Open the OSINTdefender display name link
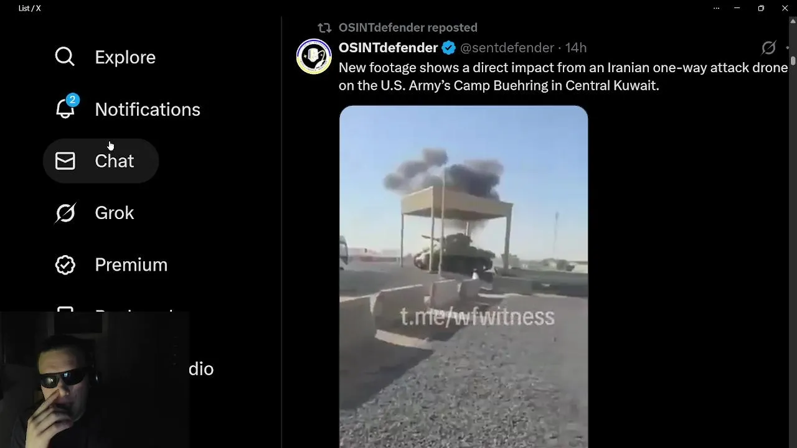Image resolution: width=797 pixels, height=448 pixels. tap(389, 48)
